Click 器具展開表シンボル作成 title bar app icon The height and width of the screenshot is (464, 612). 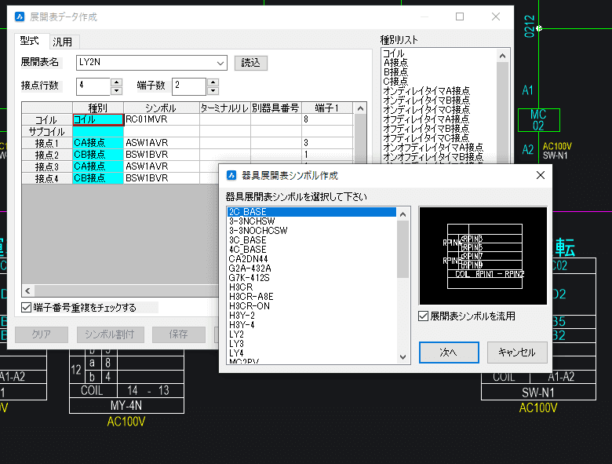point(231,175)
